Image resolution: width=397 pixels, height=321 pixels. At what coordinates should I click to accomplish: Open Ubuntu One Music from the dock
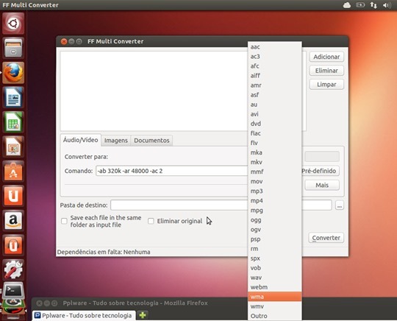[13, 245]
